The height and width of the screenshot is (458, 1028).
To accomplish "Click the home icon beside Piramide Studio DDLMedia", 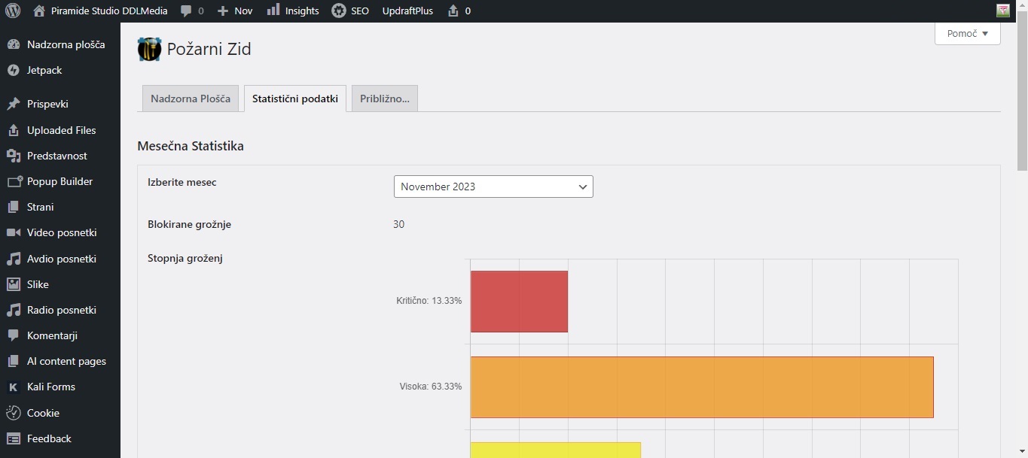I will tap(39, 11).
